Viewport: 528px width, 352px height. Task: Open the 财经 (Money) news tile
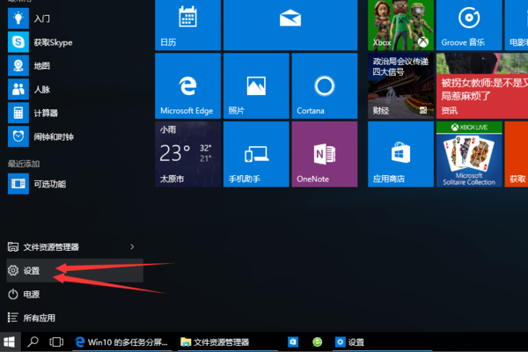(x=400, y=86)
